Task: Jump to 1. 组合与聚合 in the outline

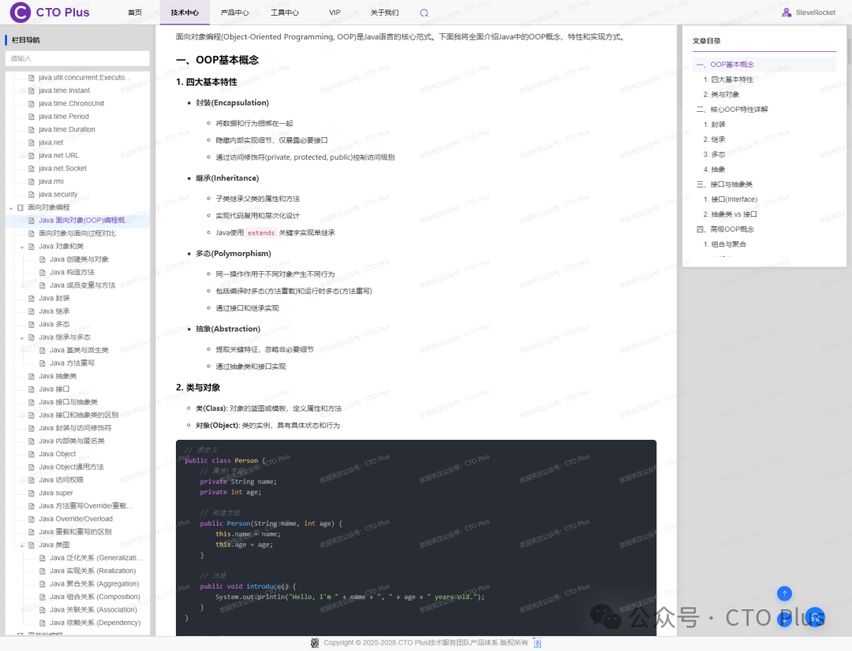Action: (725, 244)
